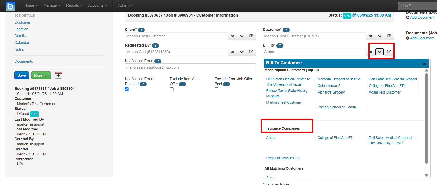Click the OFD status badge in header
This screenshot has height=185, width=437.
347,16
